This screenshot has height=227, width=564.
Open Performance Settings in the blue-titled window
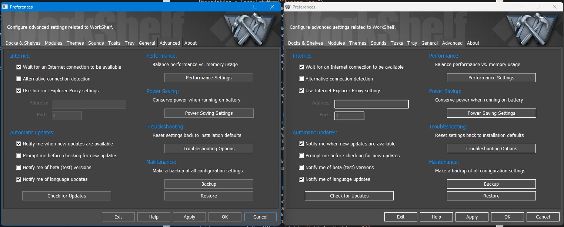click(x=208, y=78)
